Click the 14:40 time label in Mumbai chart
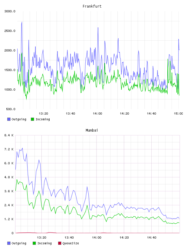The width and height of the screenshot is (184, 248). (152, 238)
